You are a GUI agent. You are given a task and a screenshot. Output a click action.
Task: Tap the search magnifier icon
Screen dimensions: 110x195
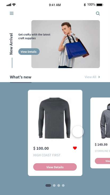[x=98, y=14]
